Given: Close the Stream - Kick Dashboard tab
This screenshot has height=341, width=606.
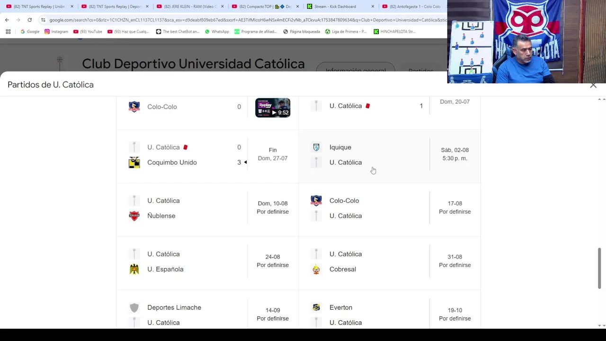Looking at the screenshot, I should pos(373,7).
